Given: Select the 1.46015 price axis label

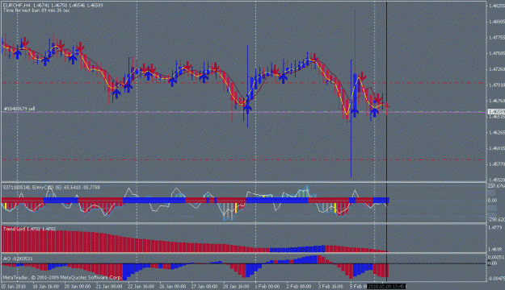Looking at the screenshot, I should pos(497,148).
